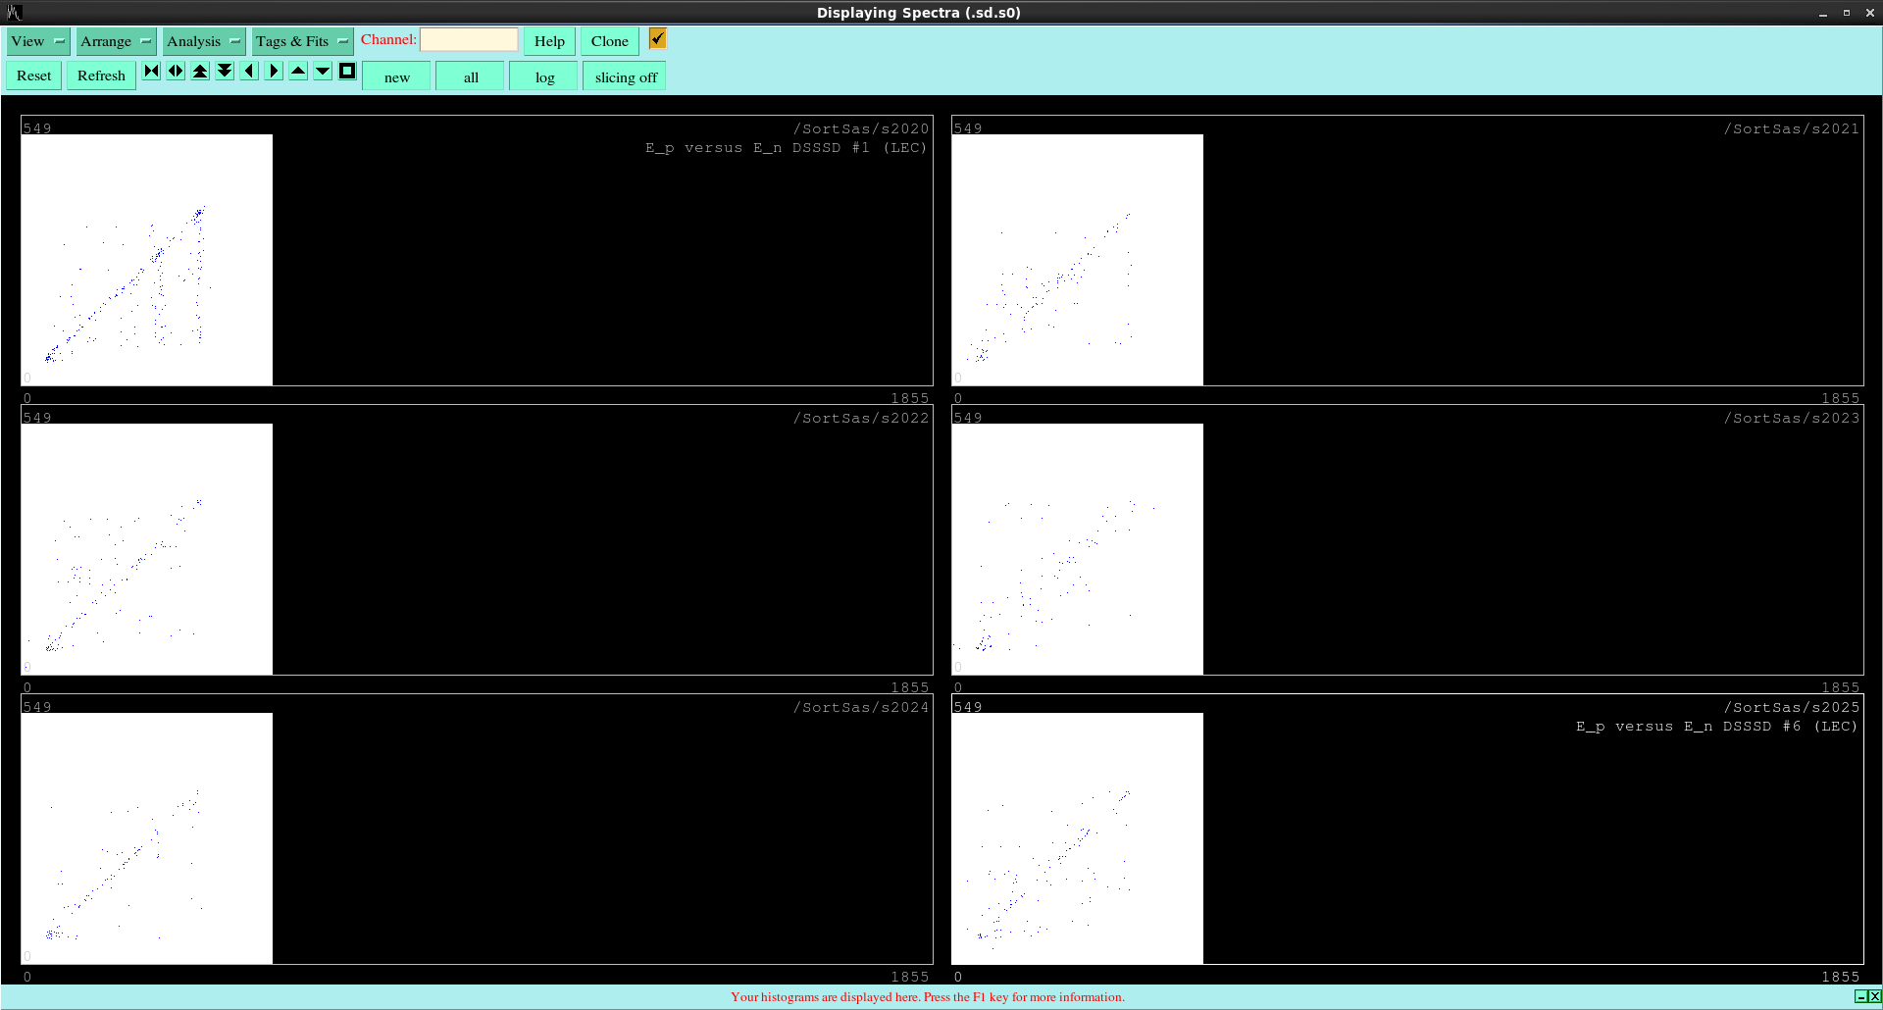Click the red status message about histograms
This screenshot has height=1010, width=1883.
tap(928, 997)
